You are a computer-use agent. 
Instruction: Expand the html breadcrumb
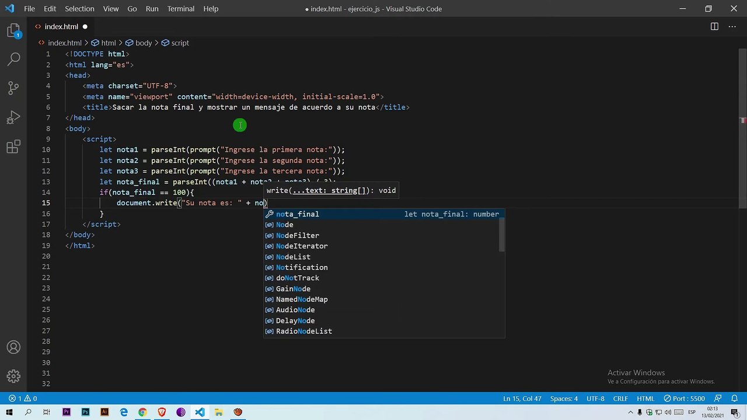coord(104,43)
